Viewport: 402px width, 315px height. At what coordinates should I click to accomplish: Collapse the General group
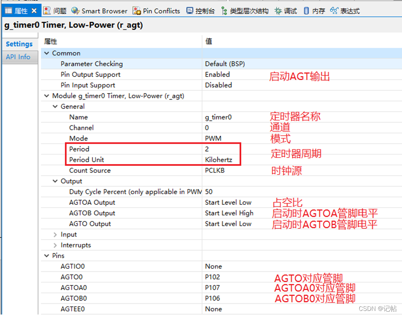click(x=55, y=106)
